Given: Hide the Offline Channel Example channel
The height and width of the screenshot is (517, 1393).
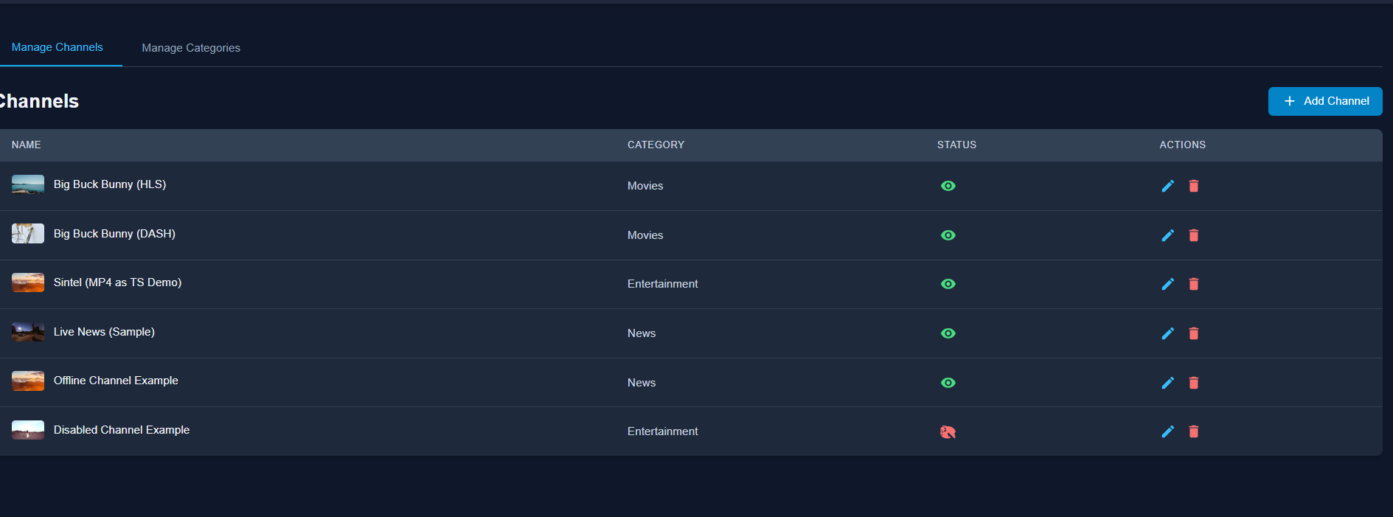Looking at the screenshot, I should 948,383.
